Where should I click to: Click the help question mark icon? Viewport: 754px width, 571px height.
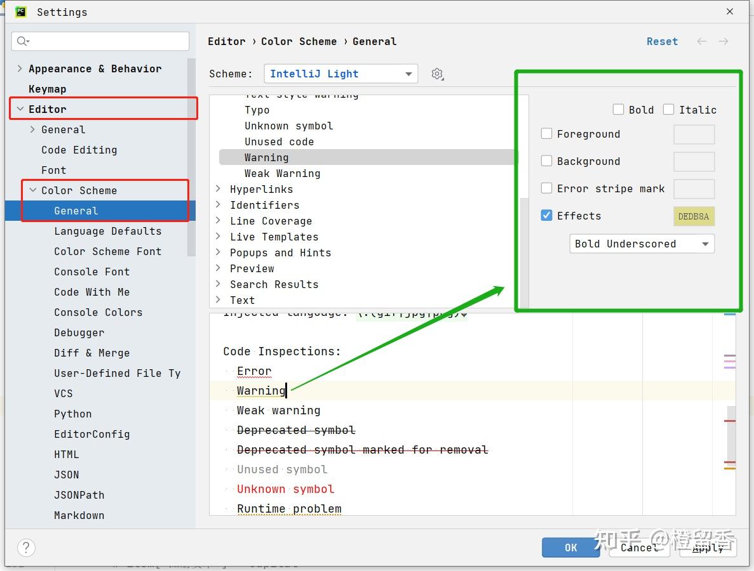25,548
